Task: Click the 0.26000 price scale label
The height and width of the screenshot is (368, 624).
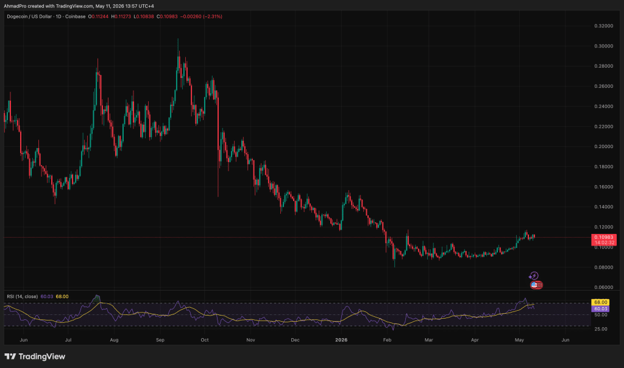Action: pos(604,87)
